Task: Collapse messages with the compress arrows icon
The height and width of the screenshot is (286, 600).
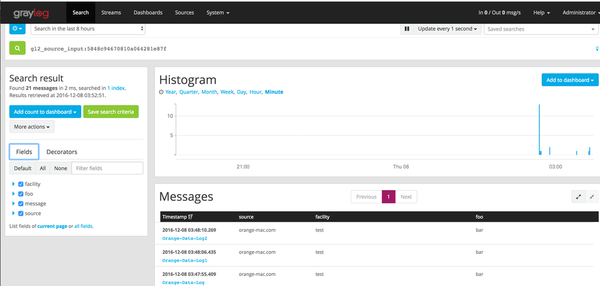Action: point(592,197)
